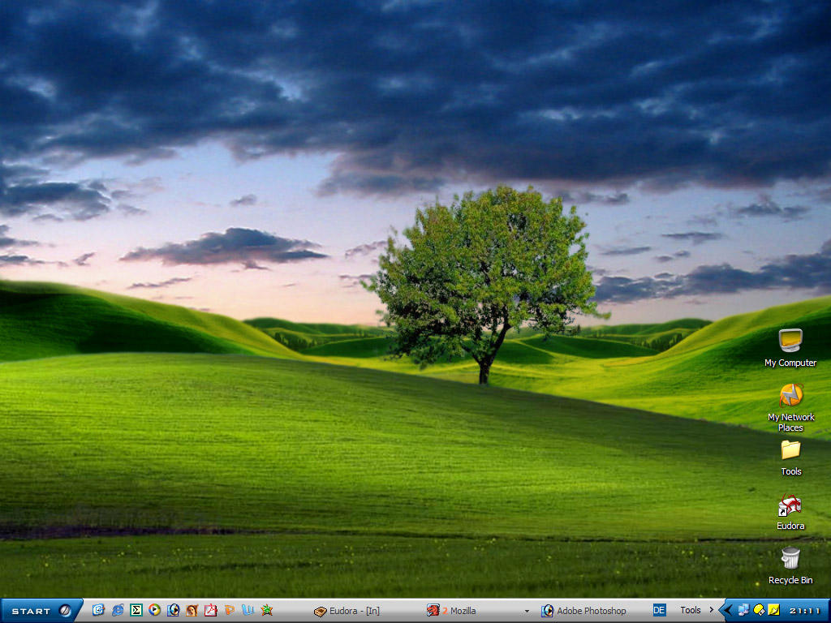Launch Show Desktop quick launch icon
The height and width of the screenshot is (623, 831).
(98, 610)
